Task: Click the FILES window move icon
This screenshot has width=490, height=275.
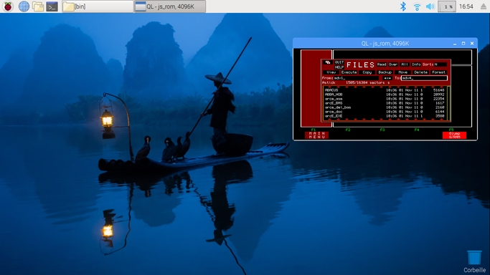Action: (327, 62)
